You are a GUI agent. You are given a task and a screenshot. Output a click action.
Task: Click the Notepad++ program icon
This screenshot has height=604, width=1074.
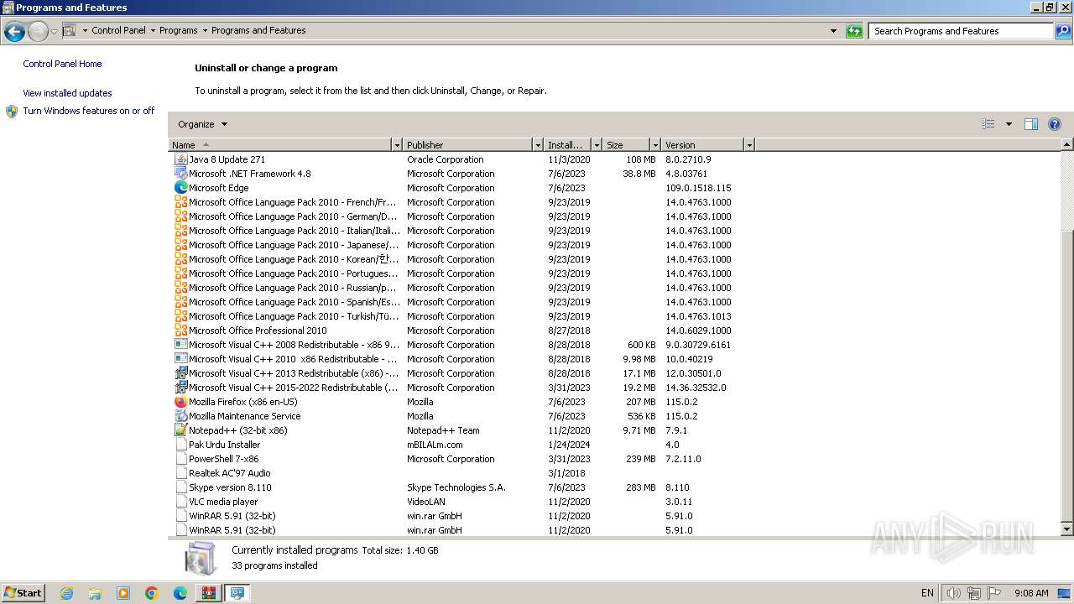(180, 430)
